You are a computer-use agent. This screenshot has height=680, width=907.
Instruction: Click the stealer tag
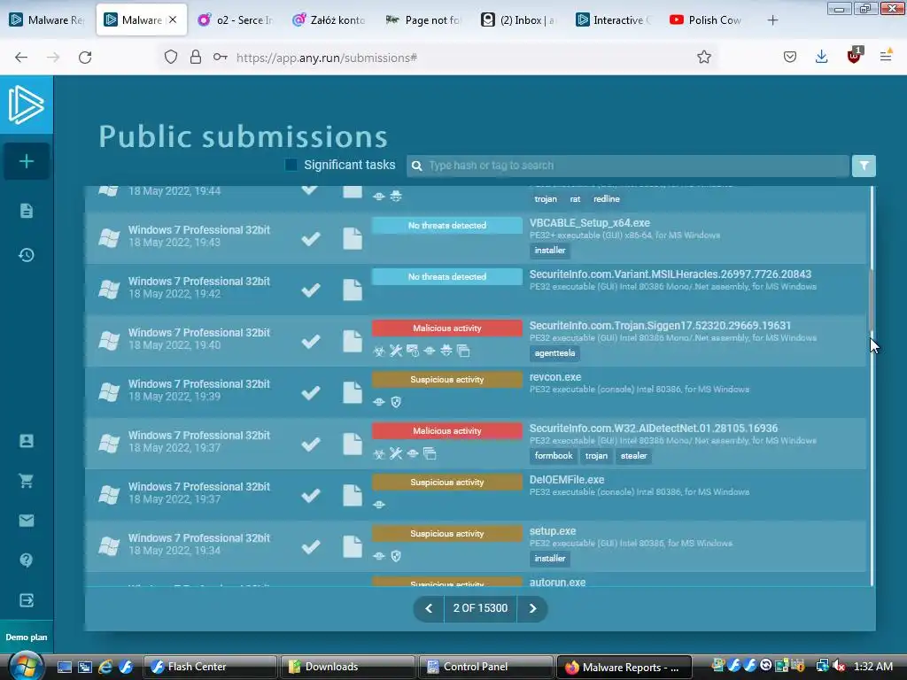coord(633,456)
